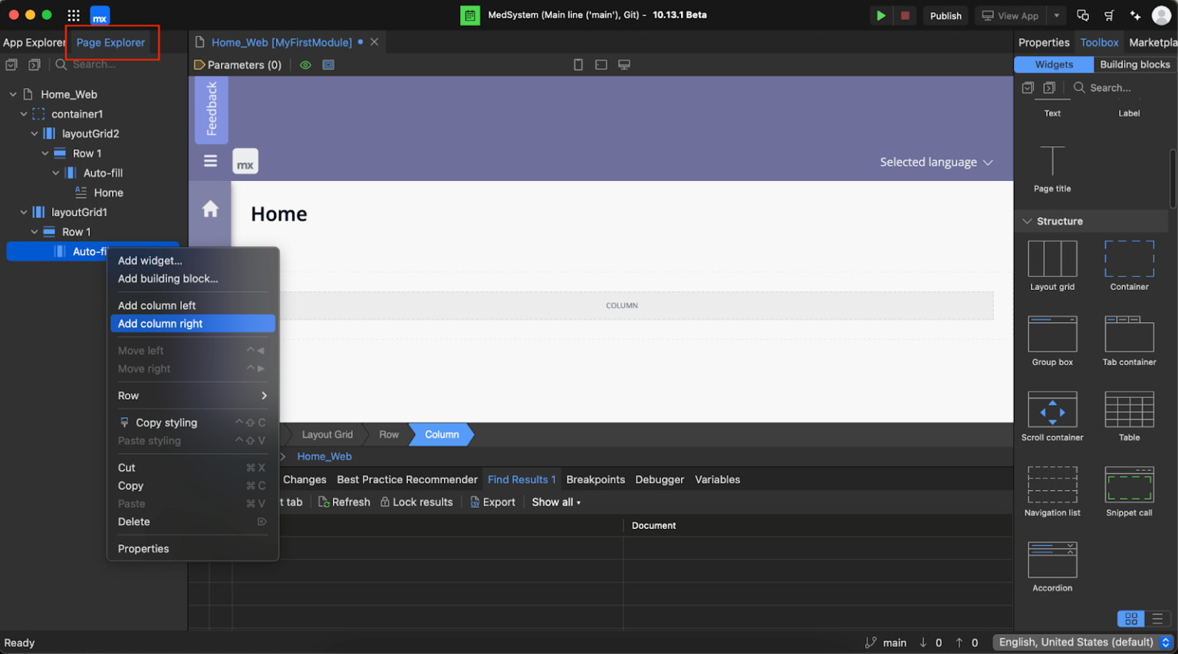
Task: Collapse the Structure section in the Toolbox
Action: 1028,221
